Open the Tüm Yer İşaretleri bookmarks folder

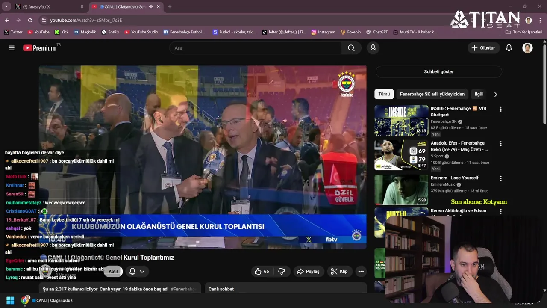[523, 32]
